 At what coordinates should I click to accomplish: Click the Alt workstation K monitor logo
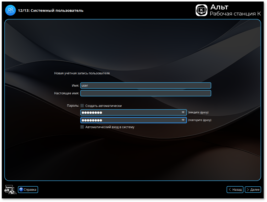click(201, 10)
